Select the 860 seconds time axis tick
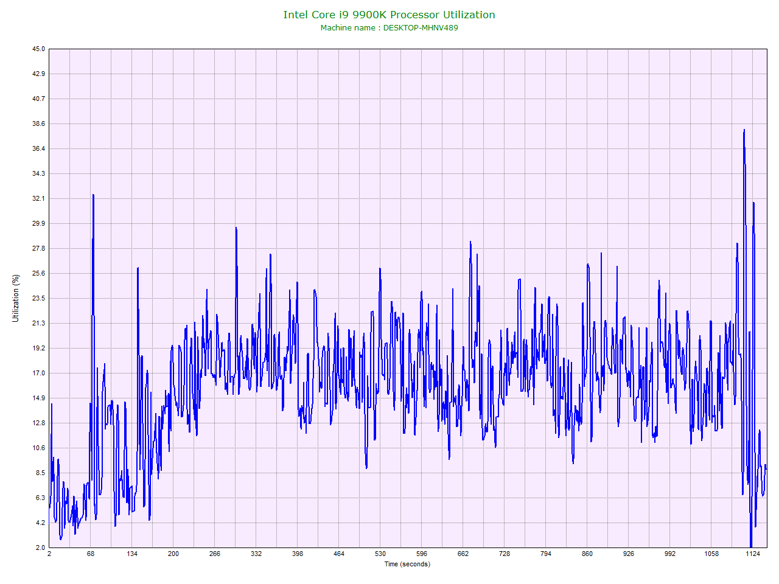The image size is (779, 584). (587, 554)
